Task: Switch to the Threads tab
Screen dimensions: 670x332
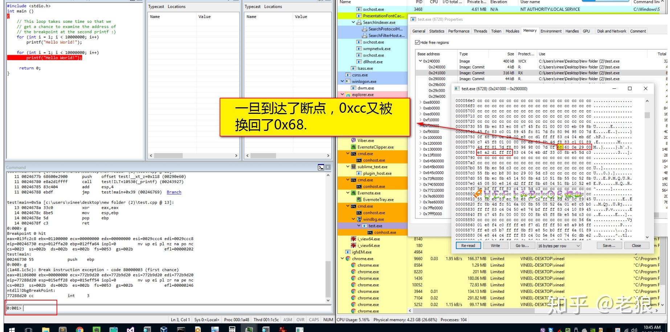Action: [x=480, y=31]
